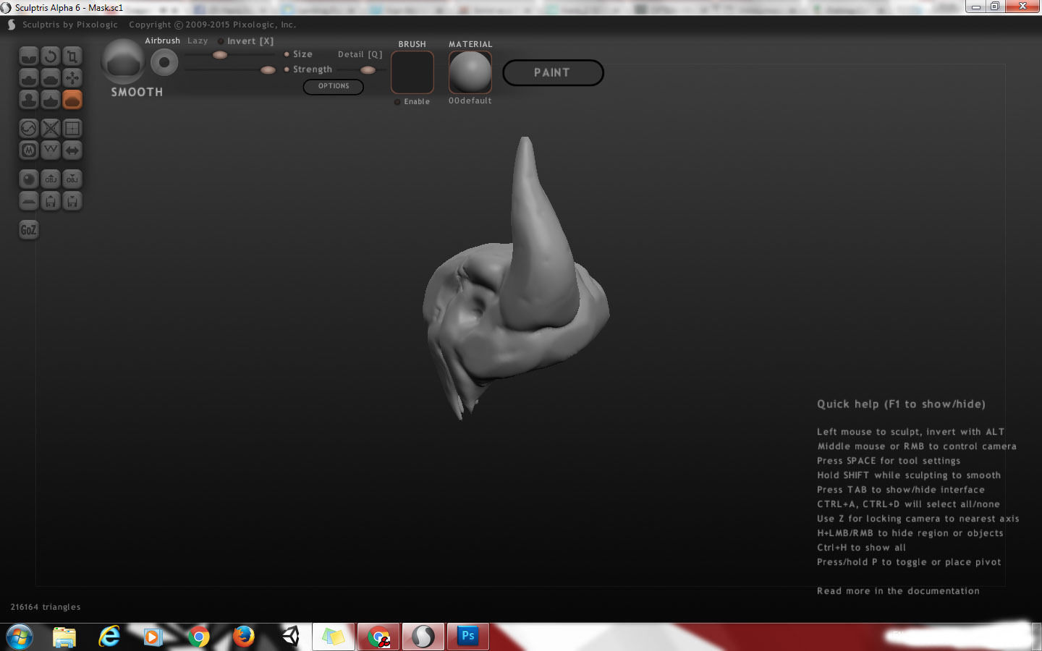The width and height of the screenshot is (1042, 651).
Task: Click the Open file icon
Action: pos(51,200)
